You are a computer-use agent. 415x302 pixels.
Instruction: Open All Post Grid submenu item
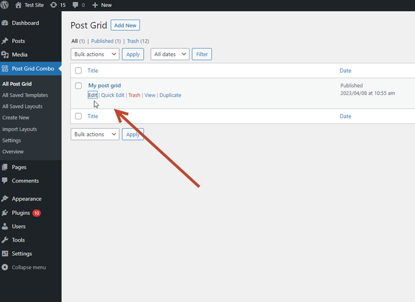click(17, 84)
